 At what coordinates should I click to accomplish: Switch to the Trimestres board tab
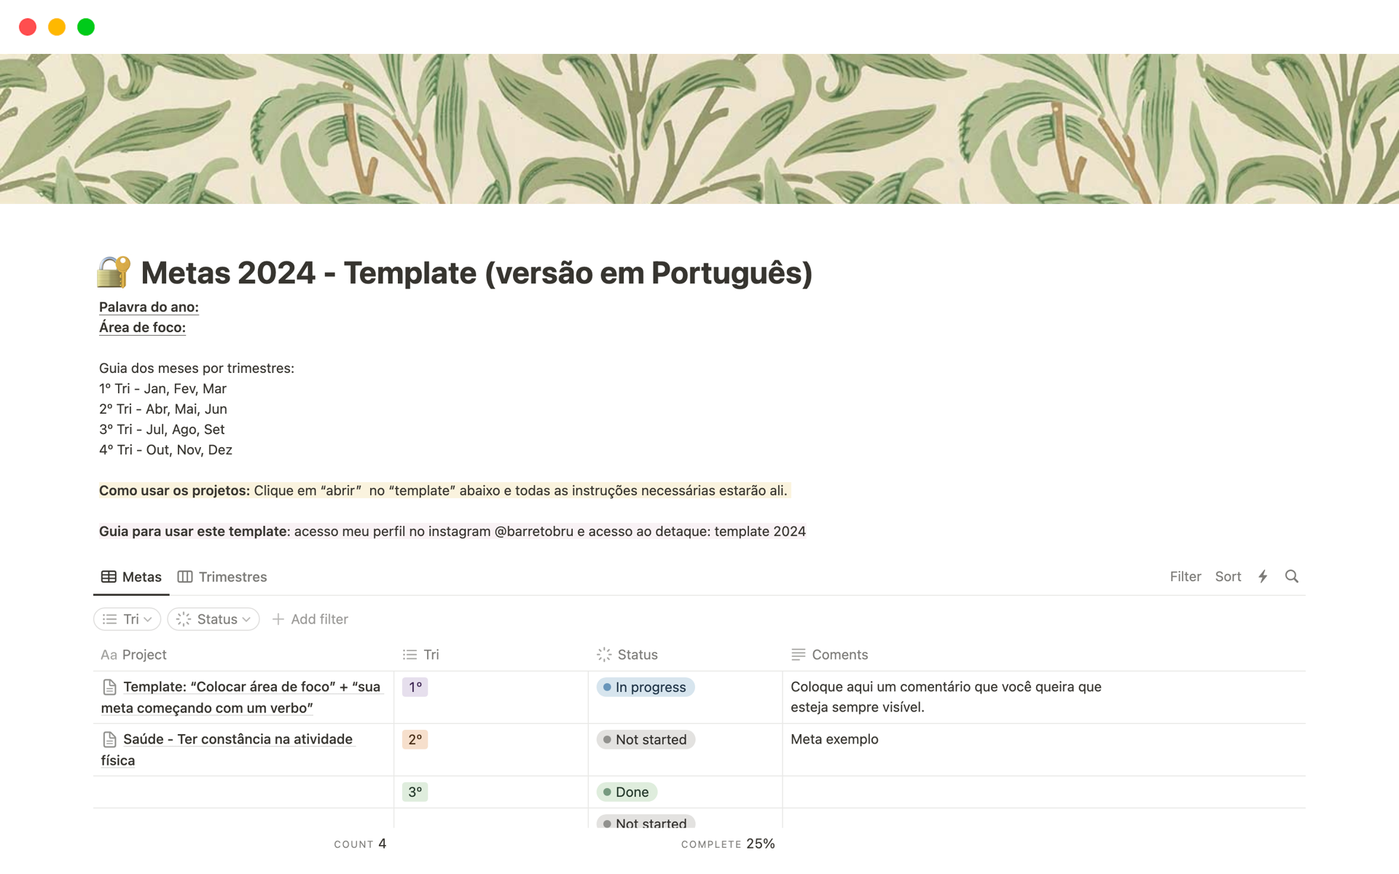point(222,577)
